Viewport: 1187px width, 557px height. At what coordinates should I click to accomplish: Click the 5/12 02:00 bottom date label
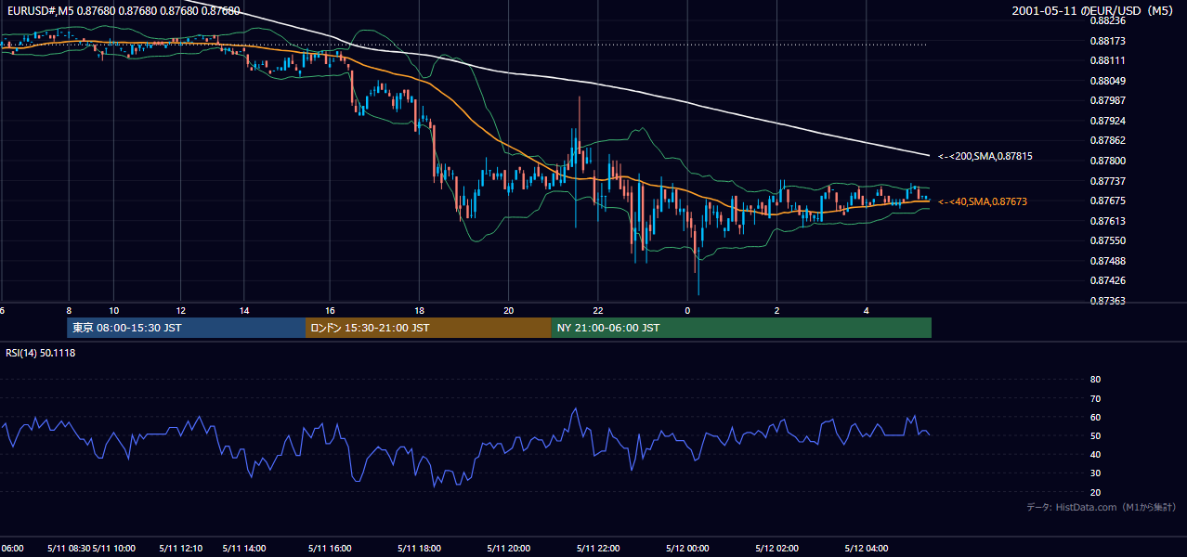[x=777, y=549]
